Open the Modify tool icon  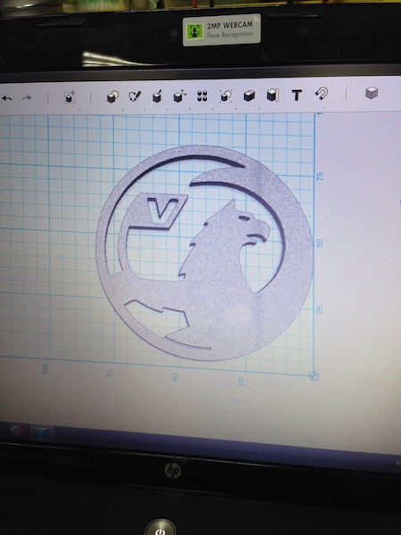(179, 96)
